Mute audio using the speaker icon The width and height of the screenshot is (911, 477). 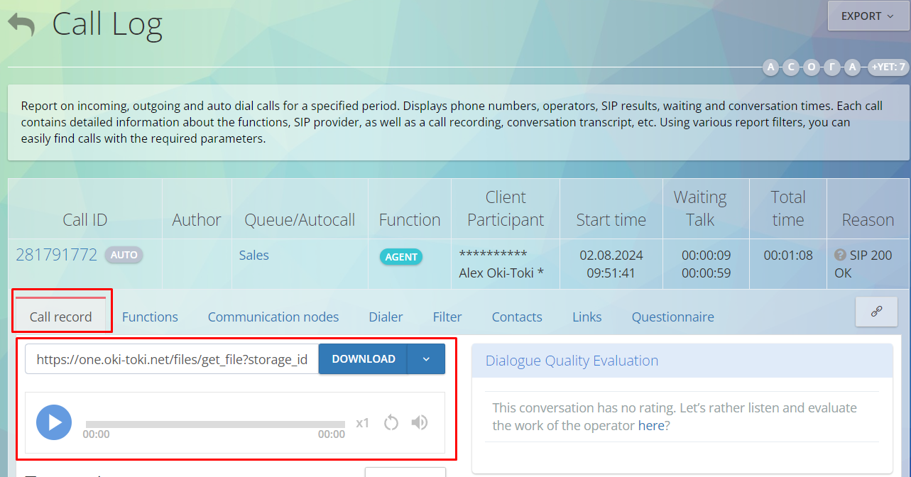tap(420, 423)
